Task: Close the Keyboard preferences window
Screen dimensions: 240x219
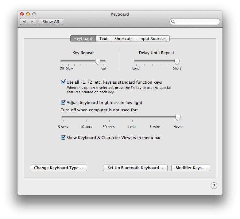Action: coord(22,14)
